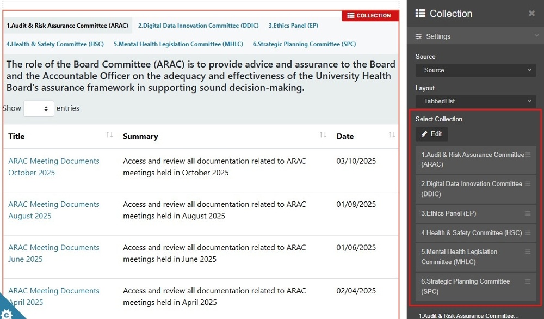Image resolution: width=544 pixels, height=319 pixels.
Task: Click the truncated 1.Audit & Risk Assurance Committee heading below list
Action: pyautogui.click(x=468, y=316)
